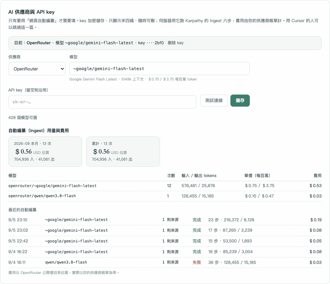Click the recent ingest entry 9/4 16:22
Image resolution: width=330 pixels, height=284 pixels.
coord(165,252)
